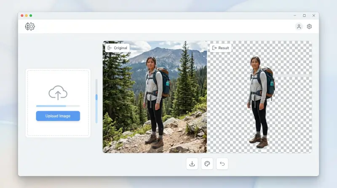
Task: Undo with the back arrow button
Action: pyautogui.click(x=222, y=164)
